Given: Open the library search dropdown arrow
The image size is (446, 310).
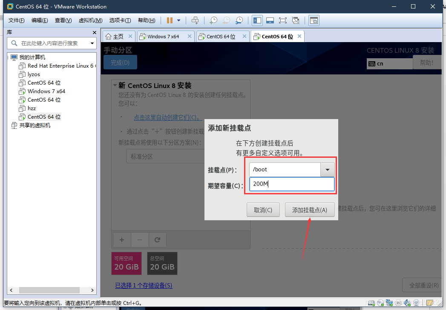Looking at the screenshot, I should [92, 43].
